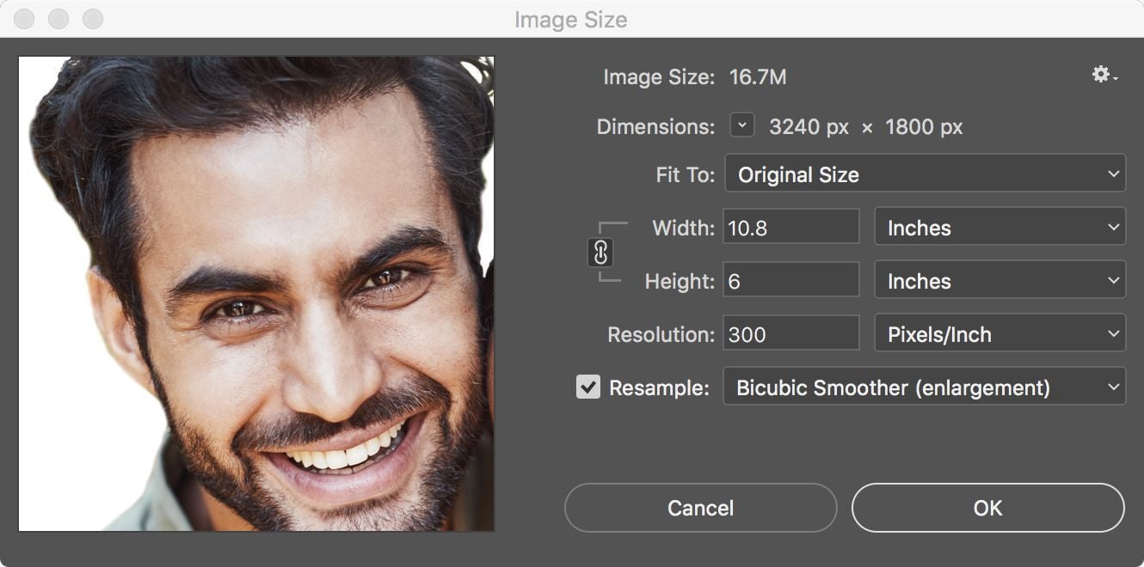Open the gear settings menu
The height and width of the screenshot is (567, 1144).
(x=1104, y=76)
